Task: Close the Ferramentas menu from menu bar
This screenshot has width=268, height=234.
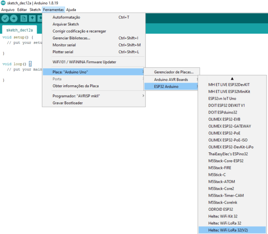Action: 53,10
